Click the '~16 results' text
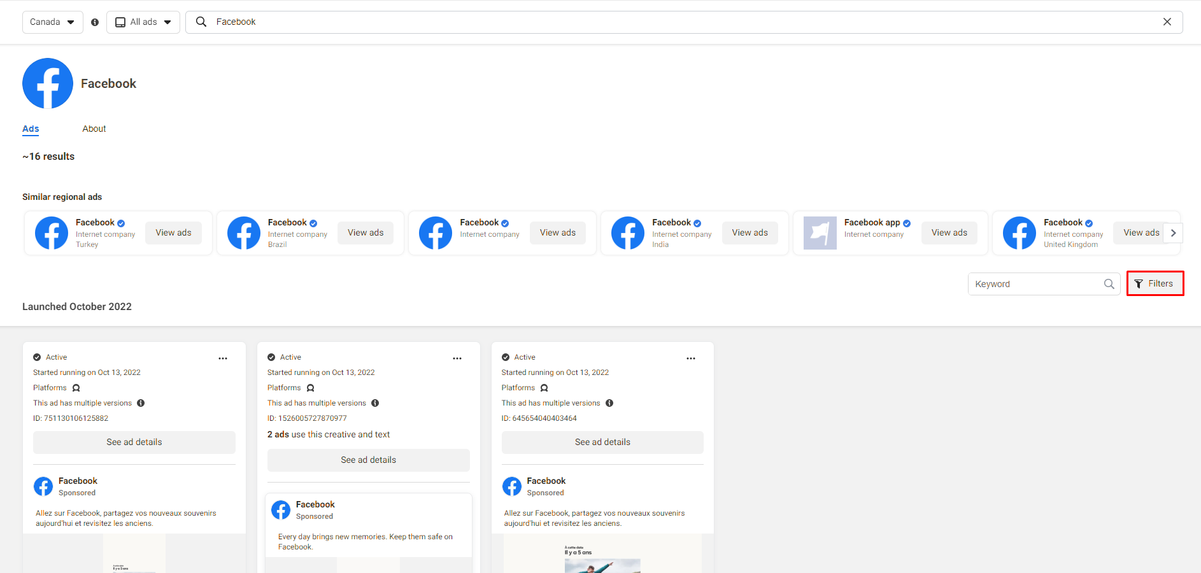 coord(48,157)
